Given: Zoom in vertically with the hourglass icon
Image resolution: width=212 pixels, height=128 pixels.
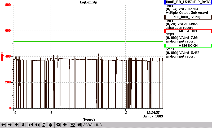Looking at the screenshot, I should coord(44,125).
